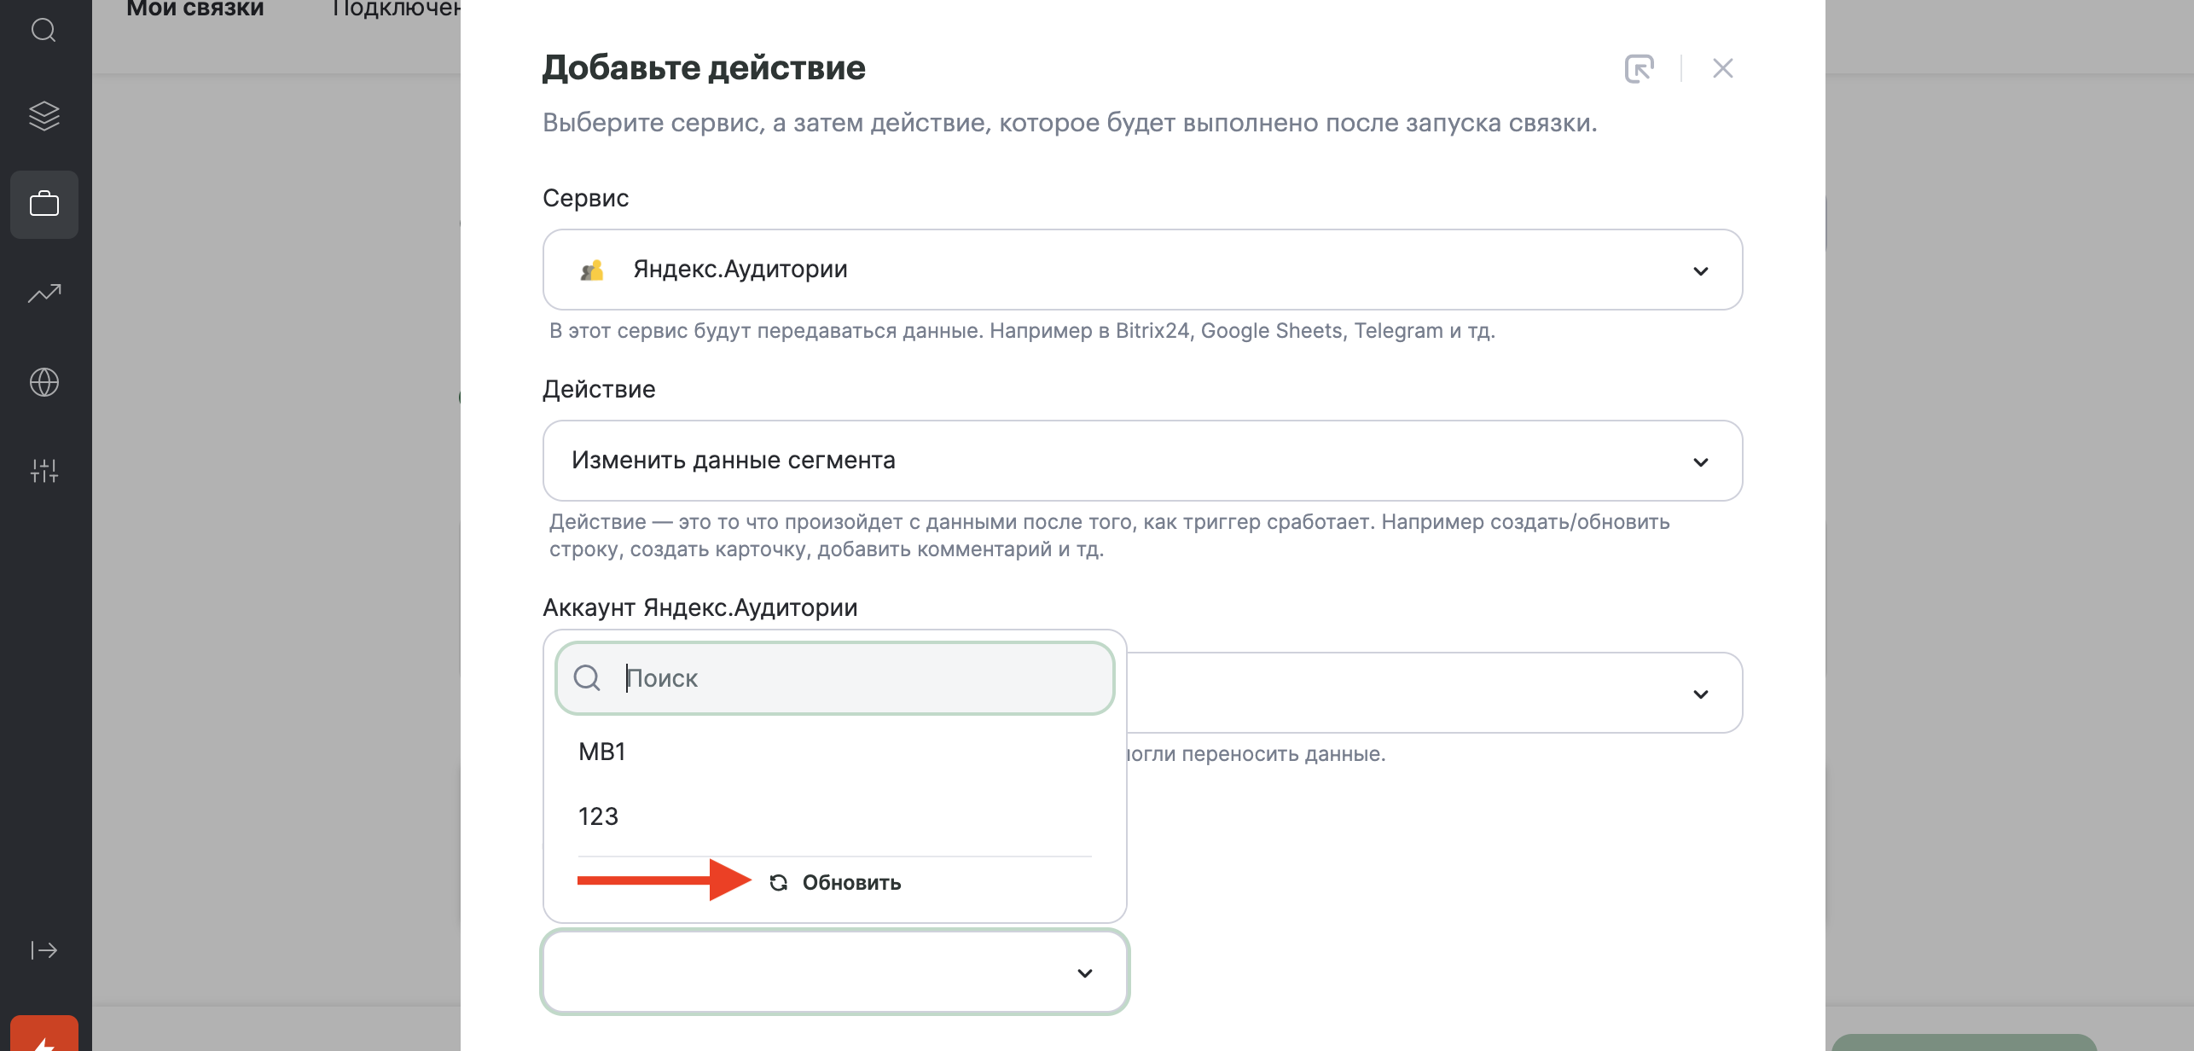Click into the Поиск search field
Screen dimensions: 2194x1051
(835, 678)
